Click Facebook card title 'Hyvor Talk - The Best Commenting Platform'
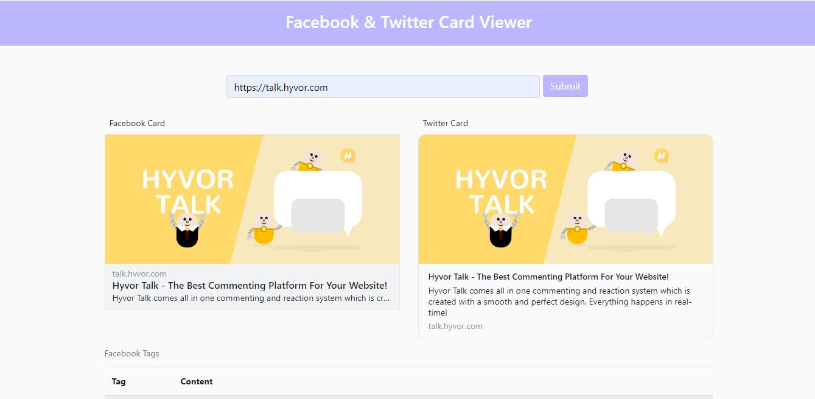The height and width of the screenshot is (399, 815). 250,285
